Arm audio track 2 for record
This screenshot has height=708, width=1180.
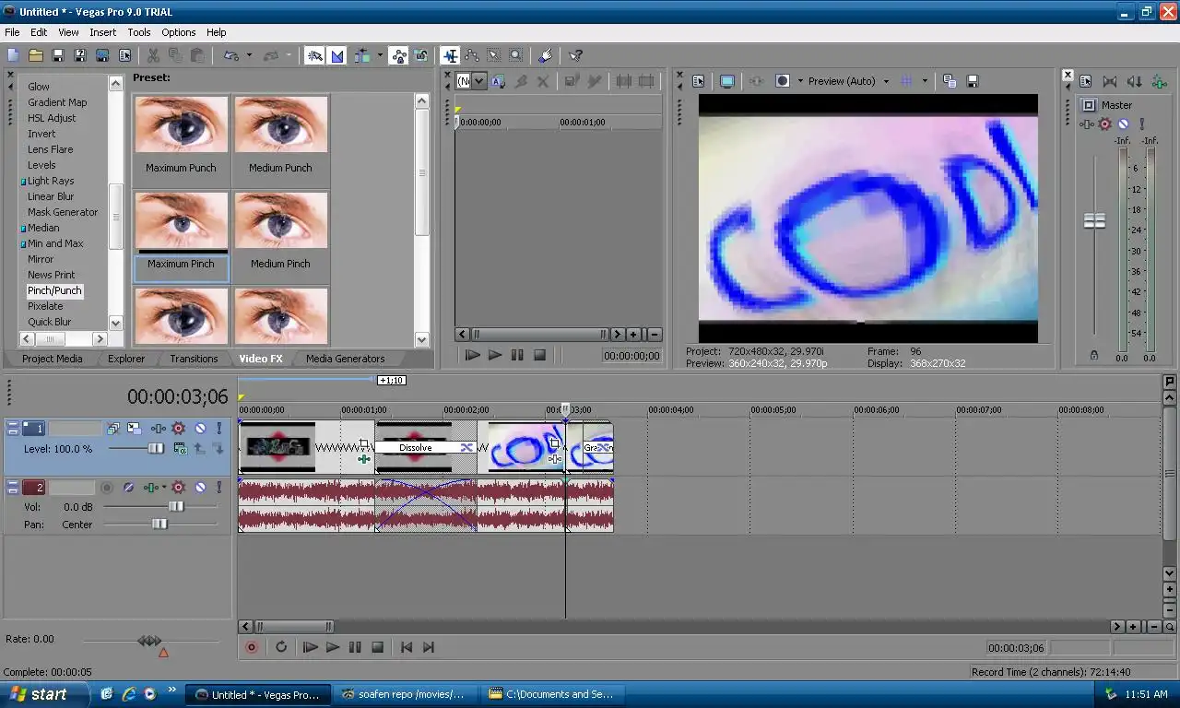point(108,488)
